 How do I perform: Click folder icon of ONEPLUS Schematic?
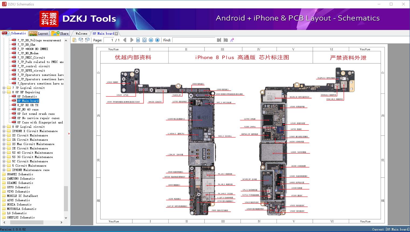pyautogui.click(x=4, y=217)
